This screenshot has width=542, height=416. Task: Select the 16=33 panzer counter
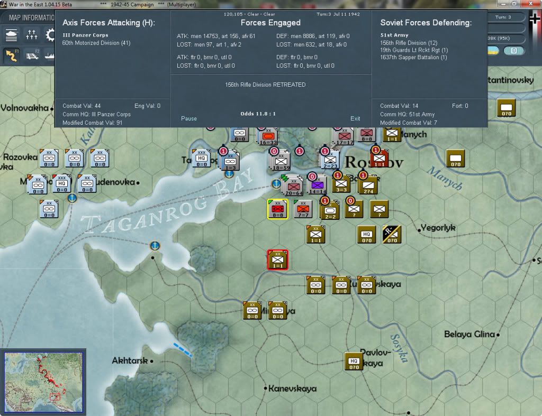click(x=267, y=136)
